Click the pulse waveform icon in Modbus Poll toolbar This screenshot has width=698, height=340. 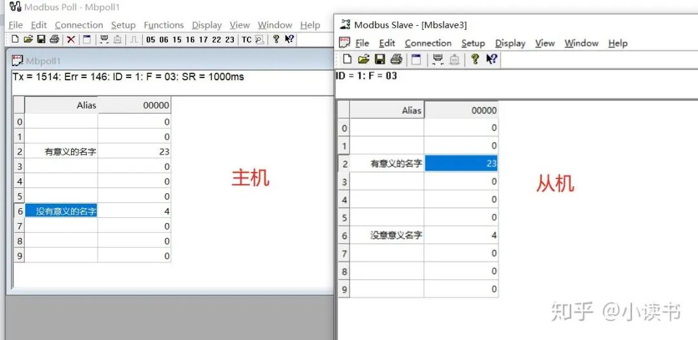[134, 39]
